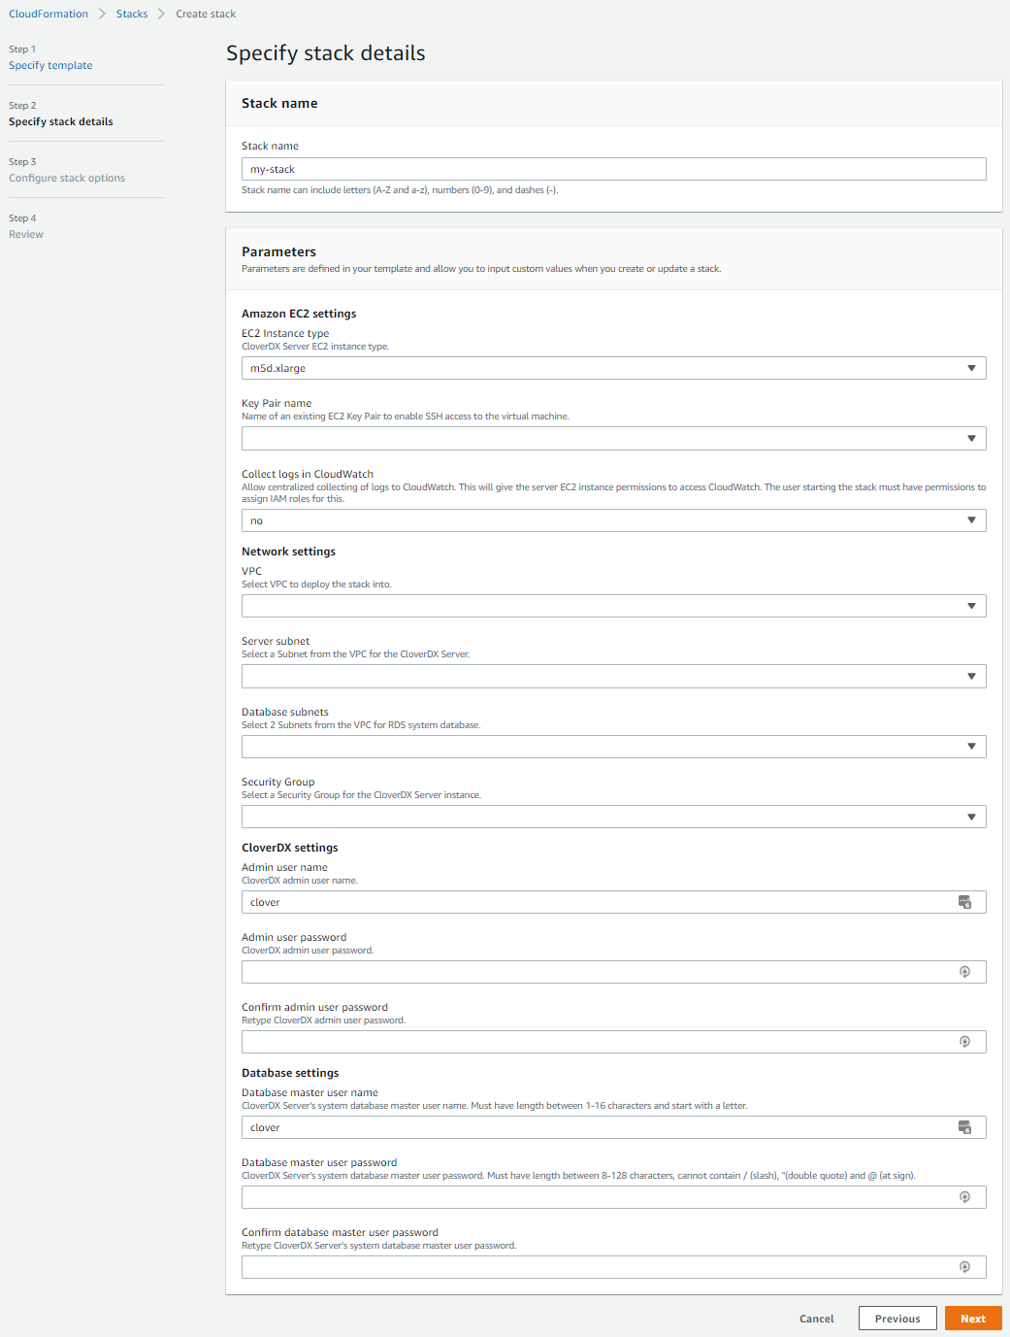Image resolution: width=1010 pixels, height=1337 pixels.
Task: Select Step 3 Configure stack options
Action: click(66, 178)
